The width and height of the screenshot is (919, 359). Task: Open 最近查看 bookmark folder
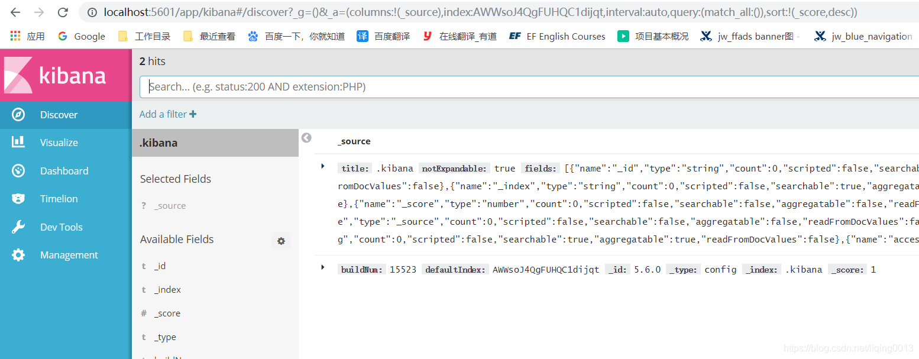(209, 36)
